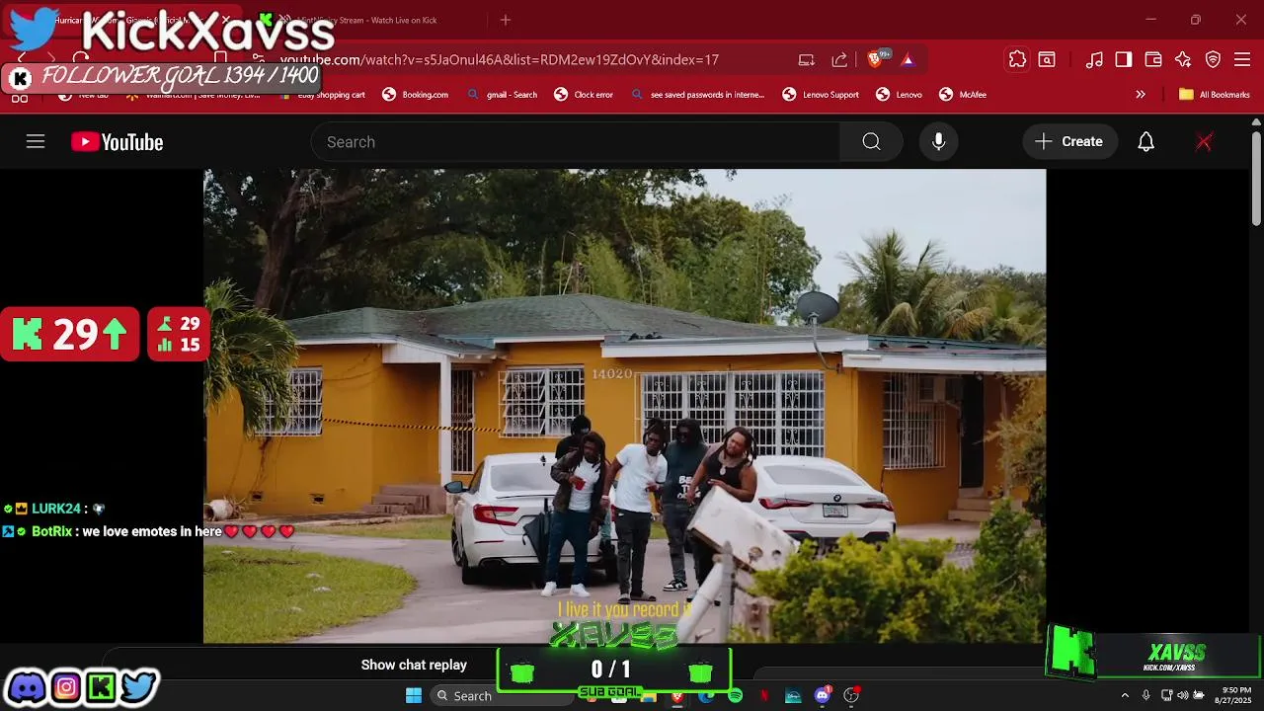
Task: Open the Windows Start menu
Action: [414, 696]
